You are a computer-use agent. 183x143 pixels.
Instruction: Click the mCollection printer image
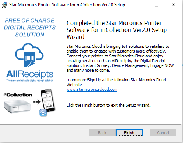tap(17, 106)
